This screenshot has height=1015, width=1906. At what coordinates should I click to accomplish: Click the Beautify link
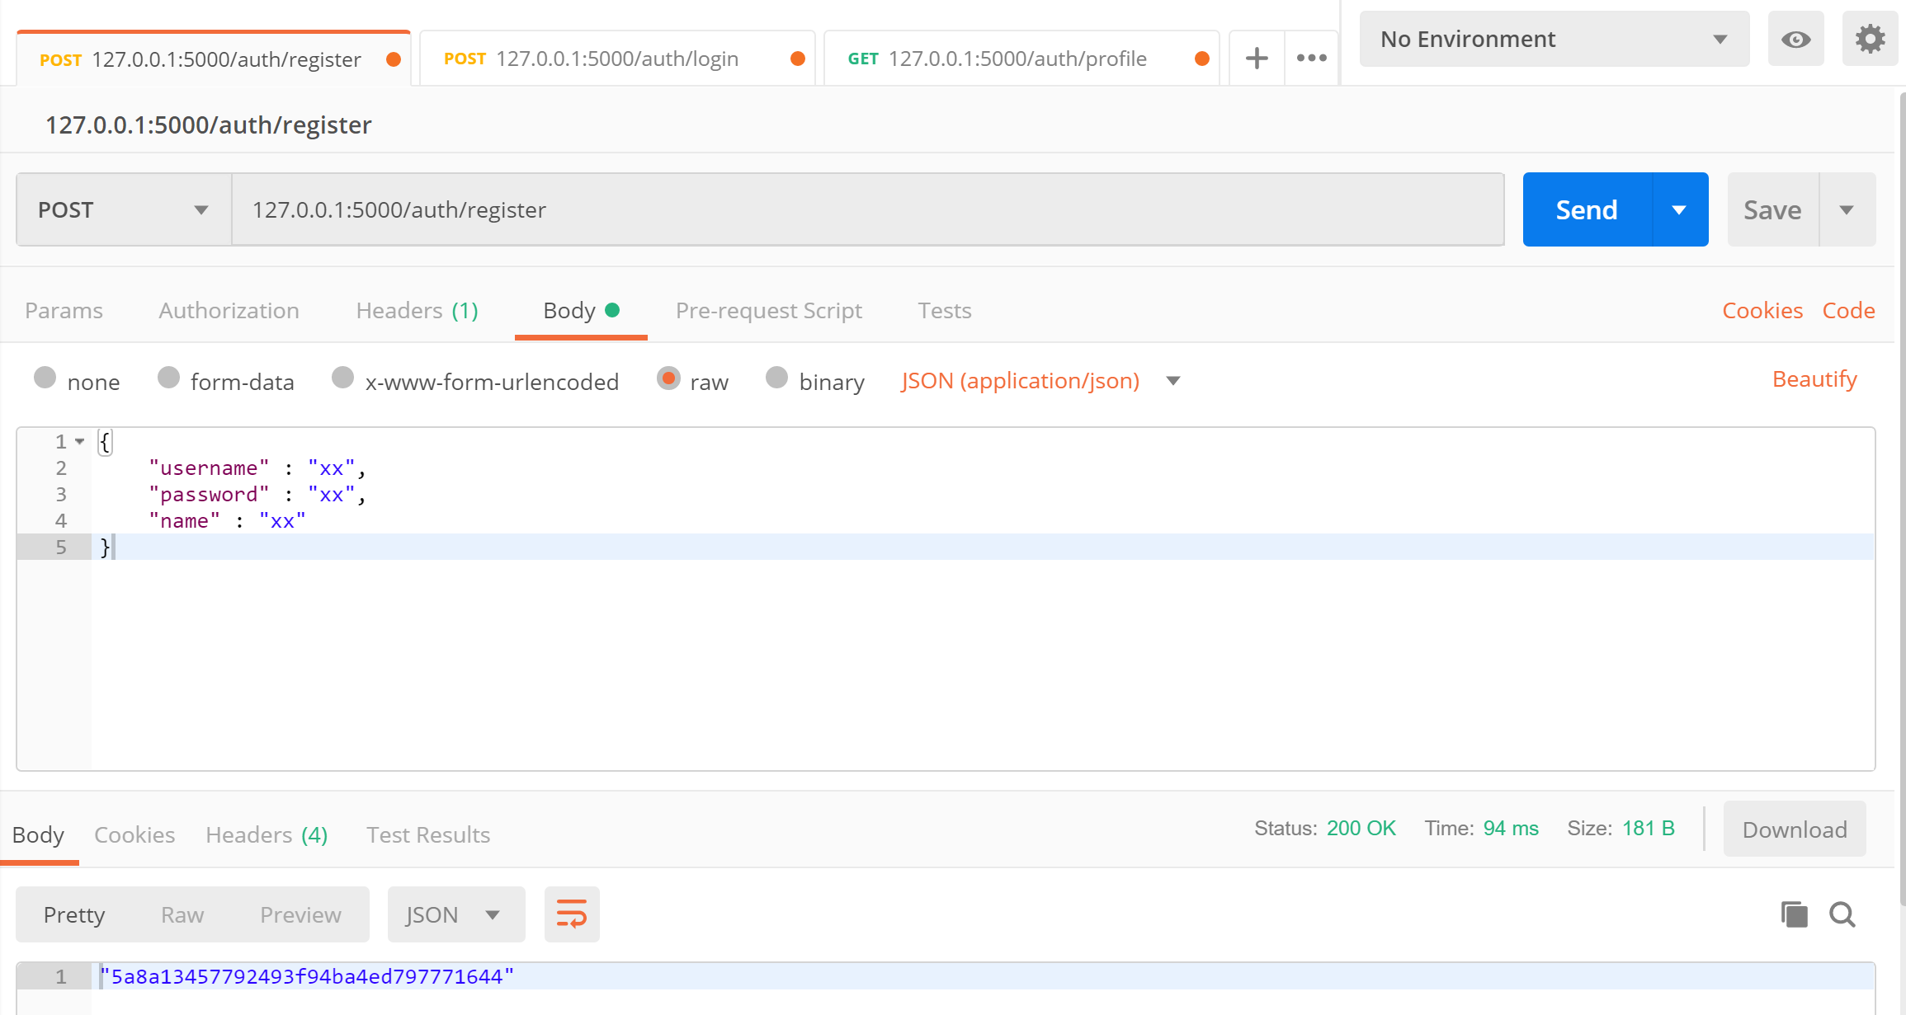[x=1814, y=379]
